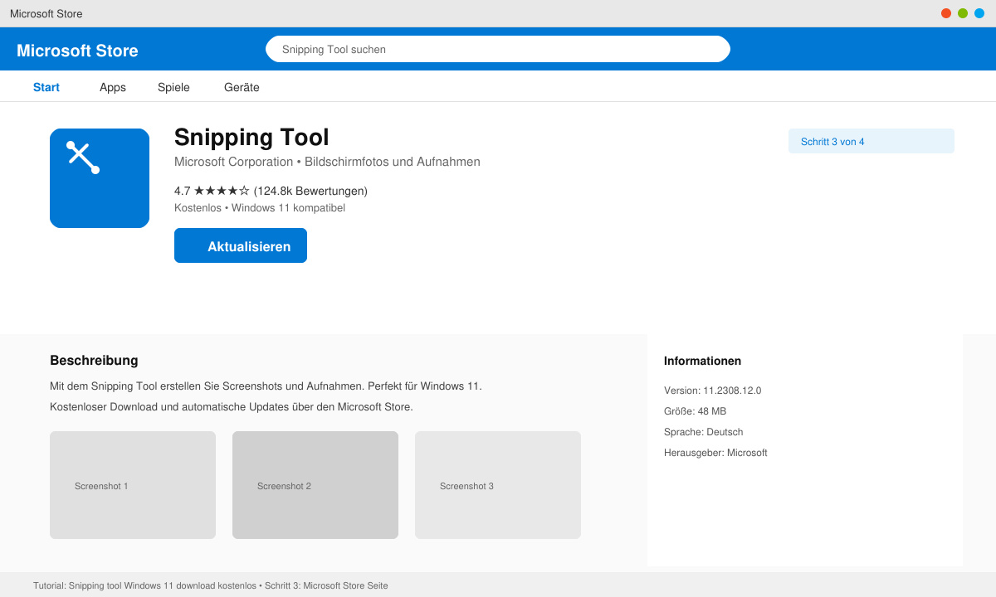Image resolution: width=996 pixels, height=597 pixels.
Task: Open the Screenshot 1 thumbnail
Action: (x=133, y=485)
